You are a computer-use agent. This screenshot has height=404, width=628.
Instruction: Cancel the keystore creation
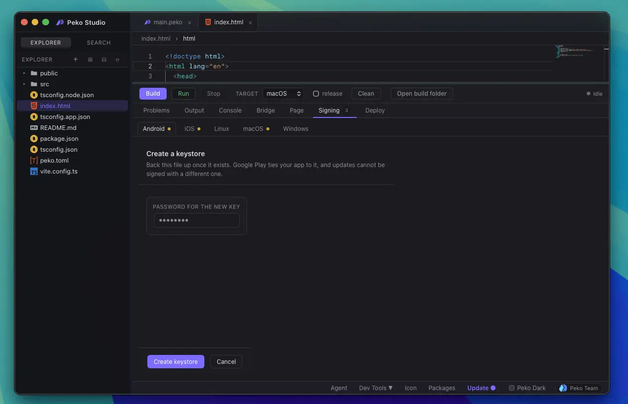pyautogui.click(x=226, y=362)
